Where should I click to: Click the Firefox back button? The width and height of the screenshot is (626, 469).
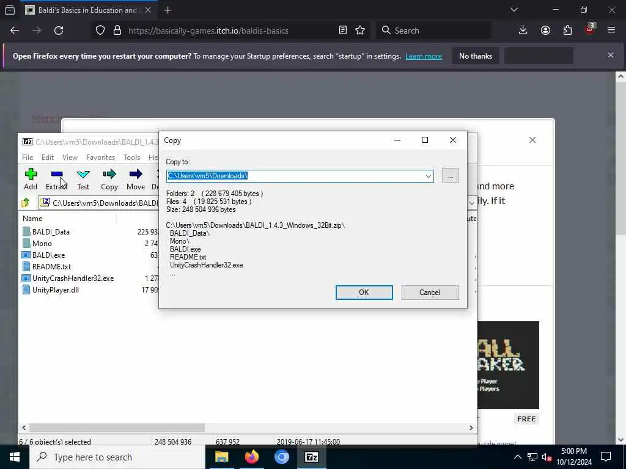coord(15,31)
